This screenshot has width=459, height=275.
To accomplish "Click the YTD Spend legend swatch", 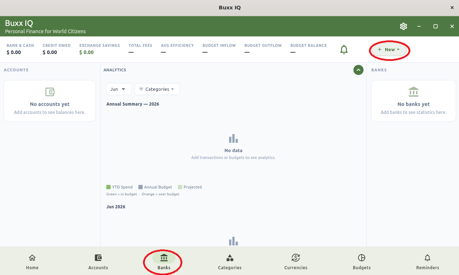I will click(108, 187).
